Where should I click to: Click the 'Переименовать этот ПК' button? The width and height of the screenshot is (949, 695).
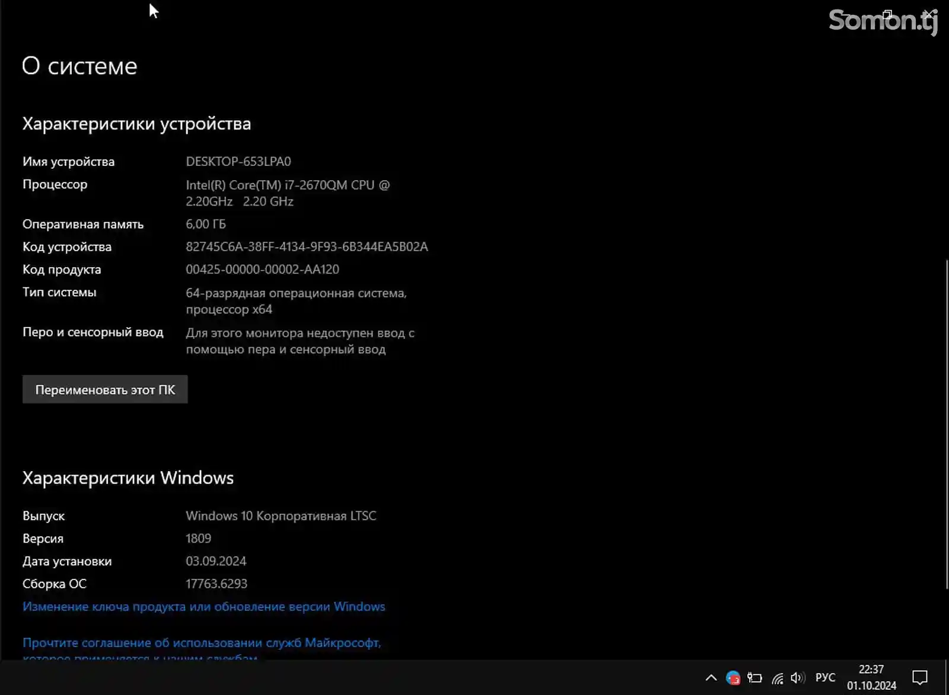[x=105, y=389]
